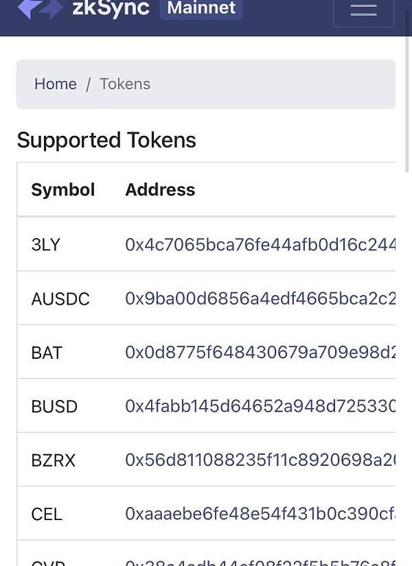Select the BZRX symbol cell
The width and height of the screenshot is (412, 566).
click(x=54, y=460)
